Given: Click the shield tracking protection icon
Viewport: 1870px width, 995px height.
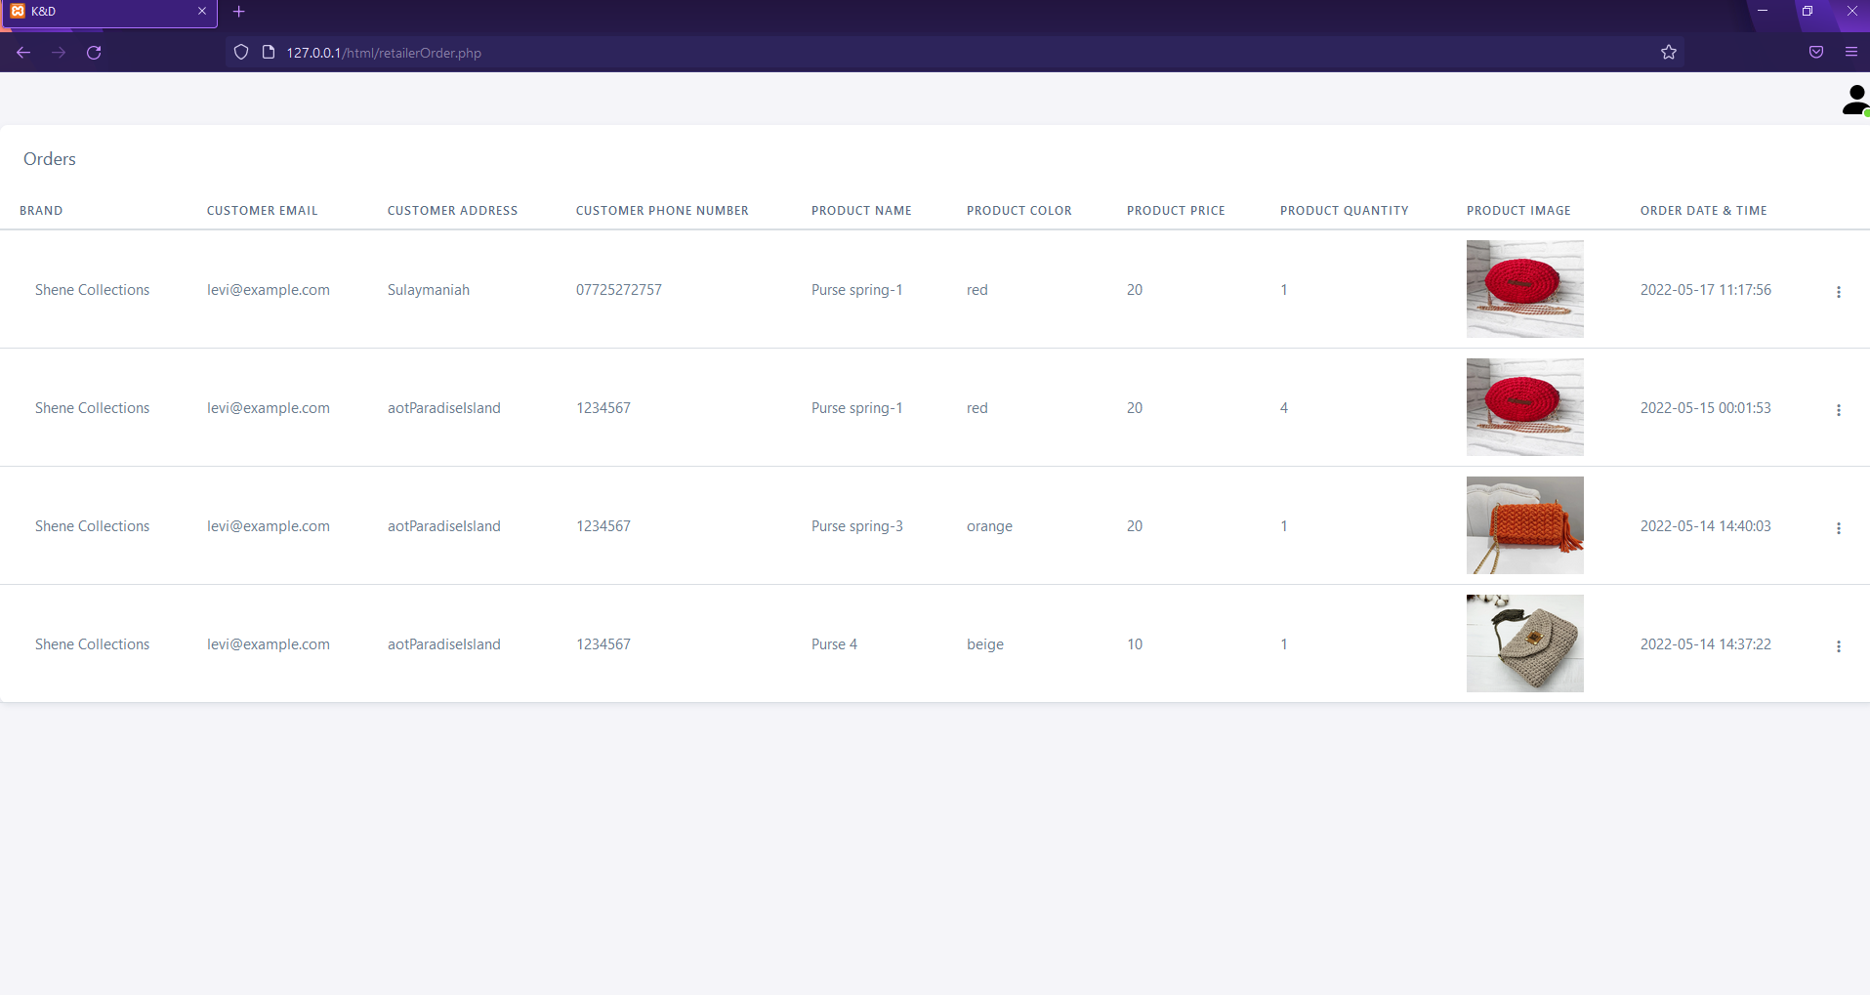Looking at the screenshot, I should click(x=241, y=53).
